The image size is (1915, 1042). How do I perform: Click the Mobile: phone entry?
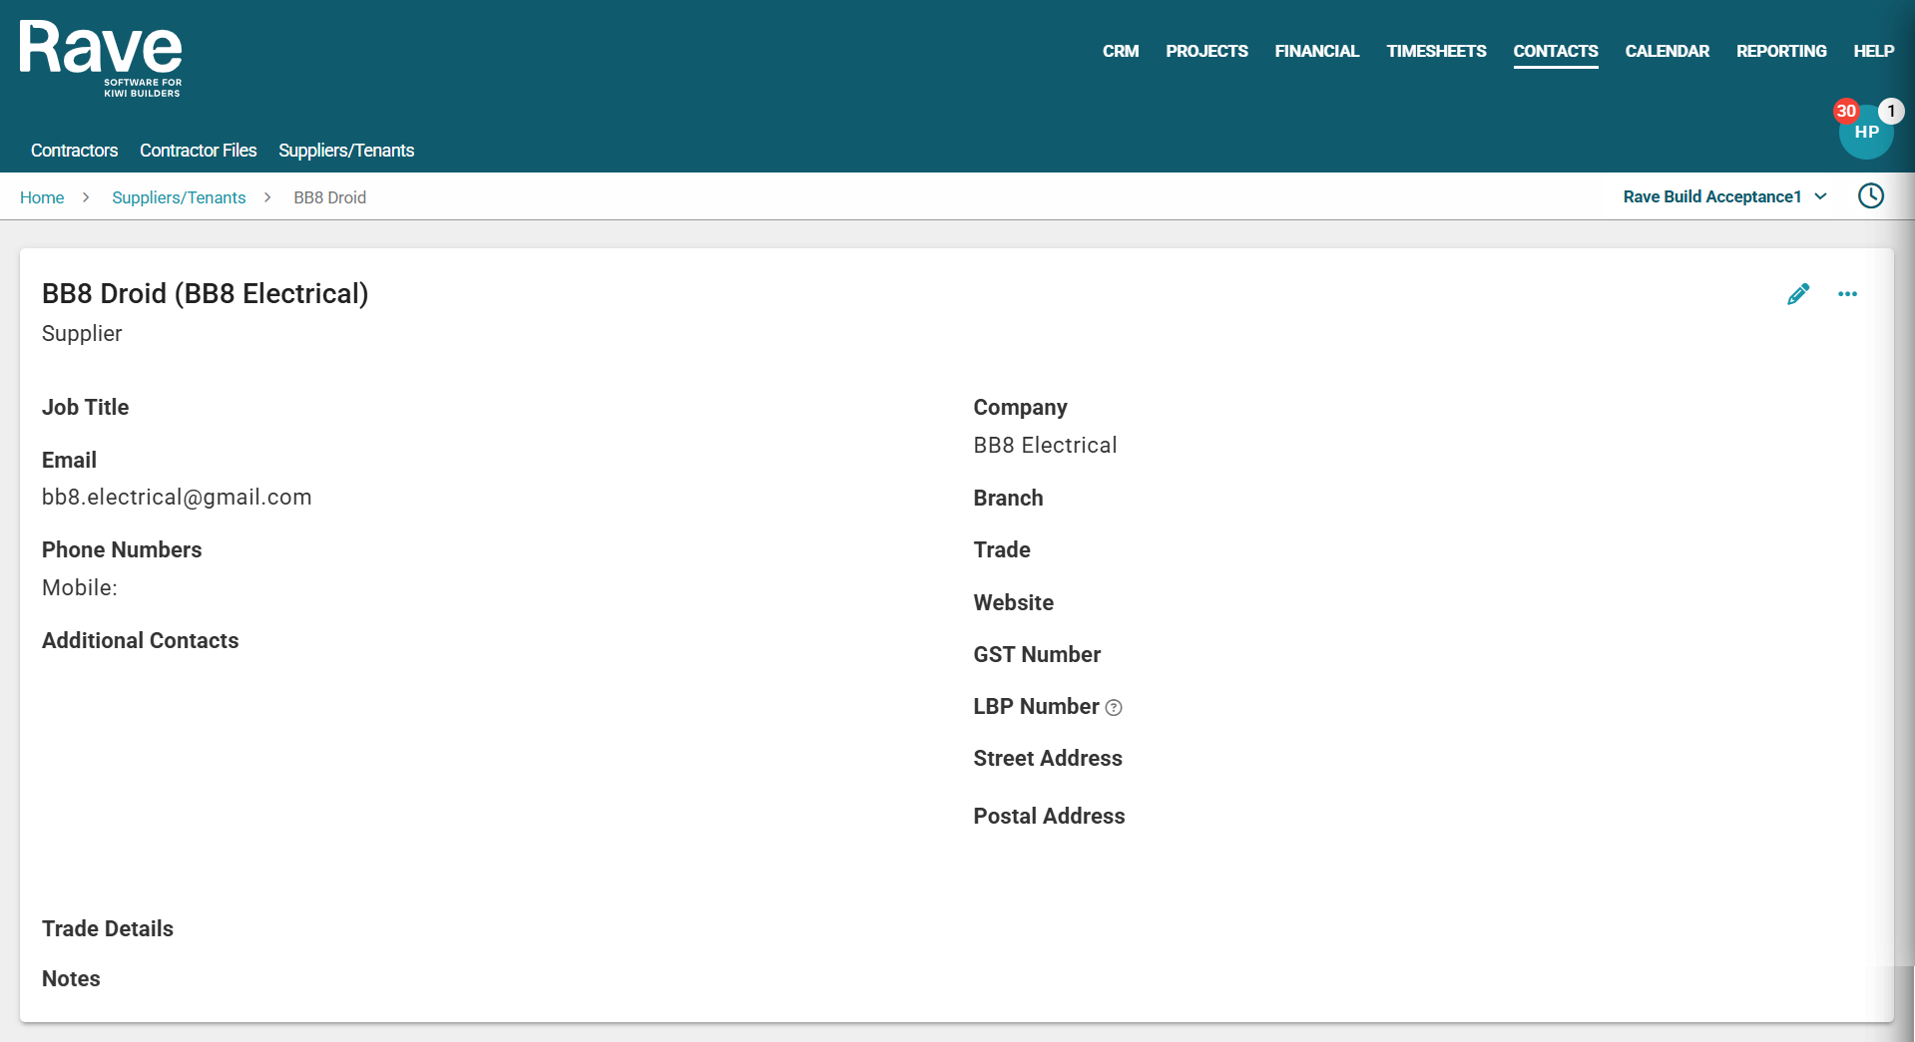coord(80,588)
